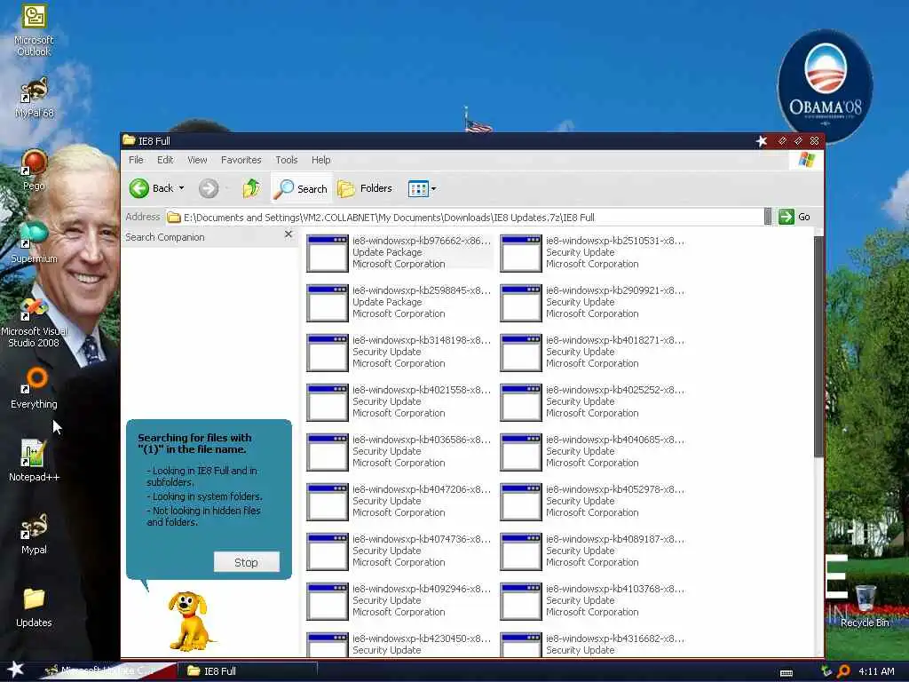Toggle the Search magnifier toolbar button
909x682 pixels.
[302, 188]
